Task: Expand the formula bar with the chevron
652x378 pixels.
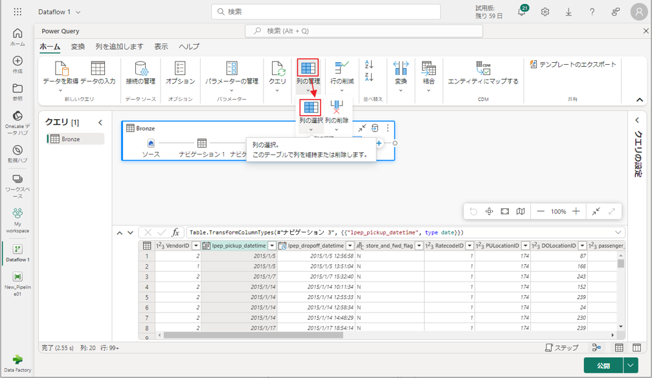Action: point(618,232)
